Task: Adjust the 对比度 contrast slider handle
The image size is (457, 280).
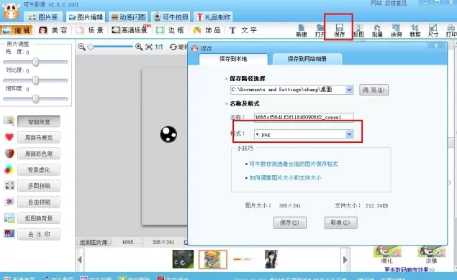Action: point(35,80)
